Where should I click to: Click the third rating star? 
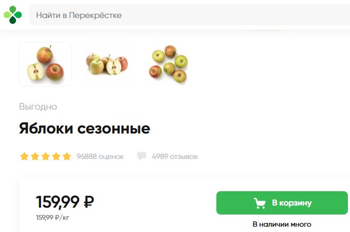point(46,156)
